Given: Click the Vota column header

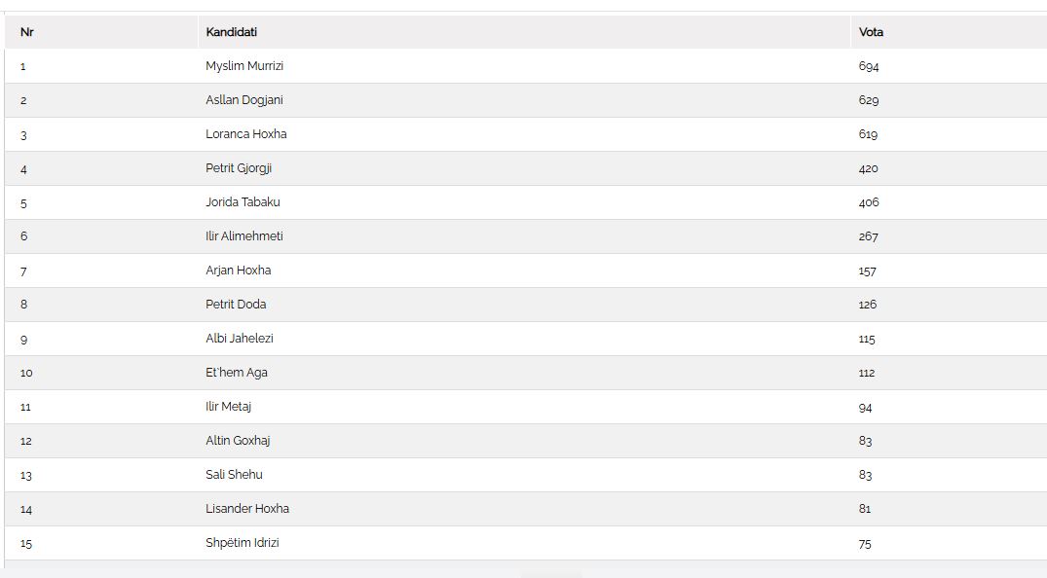Looking at the screenshot, I should pos(871,32).
